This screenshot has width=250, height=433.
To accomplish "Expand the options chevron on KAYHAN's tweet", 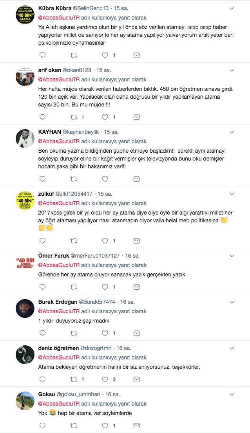I will 232,133.
